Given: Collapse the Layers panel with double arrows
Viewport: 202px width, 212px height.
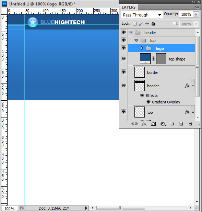Looking at the screenshot, I should [x=193, y=2].
